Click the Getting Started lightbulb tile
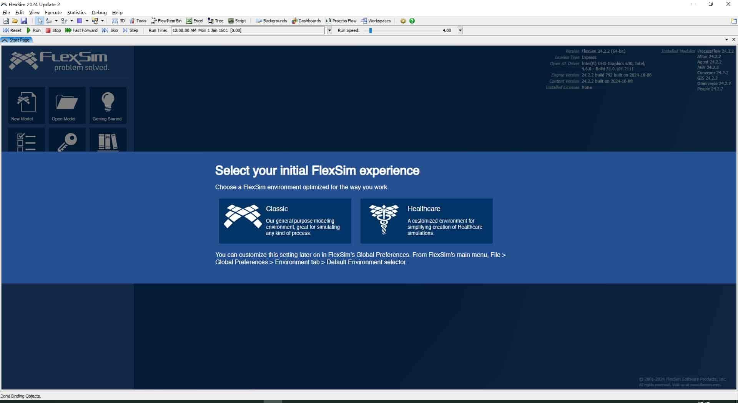738x403 pixels. 108,105
